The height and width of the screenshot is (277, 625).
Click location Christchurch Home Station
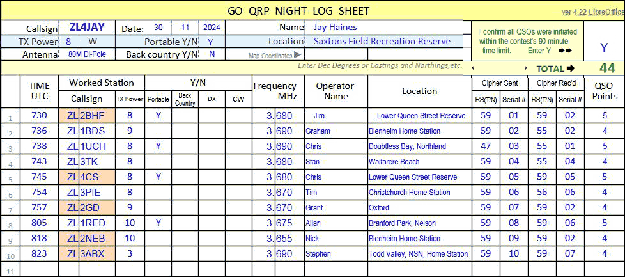(x=410, y=193)
